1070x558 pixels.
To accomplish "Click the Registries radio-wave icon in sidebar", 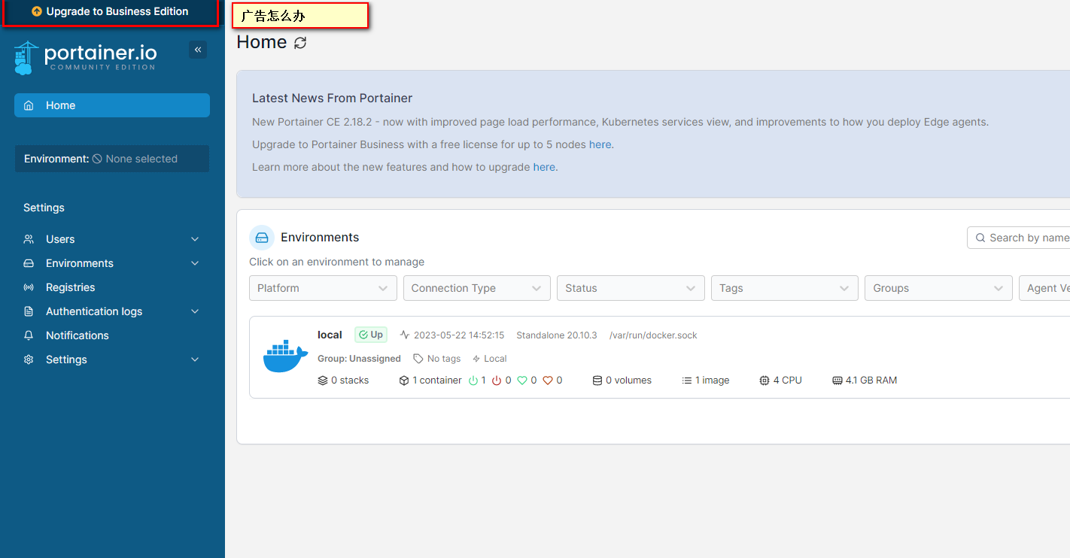I will [29, 287].
